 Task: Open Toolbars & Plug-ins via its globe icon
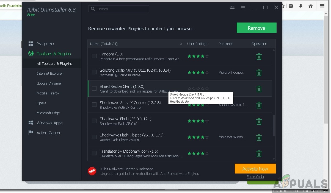(x=31, y=54)
